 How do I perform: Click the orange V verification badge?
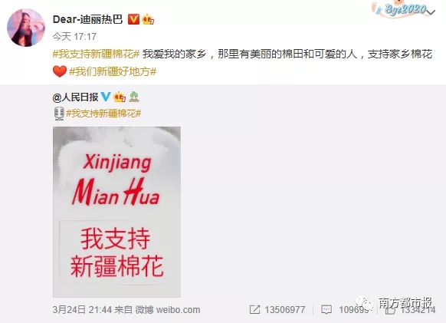click(133, 19)
